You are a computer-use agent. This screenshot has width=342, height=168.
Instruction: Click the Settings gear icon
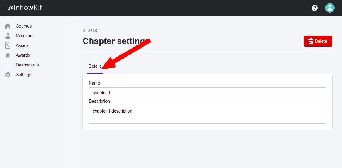(8, 75)
